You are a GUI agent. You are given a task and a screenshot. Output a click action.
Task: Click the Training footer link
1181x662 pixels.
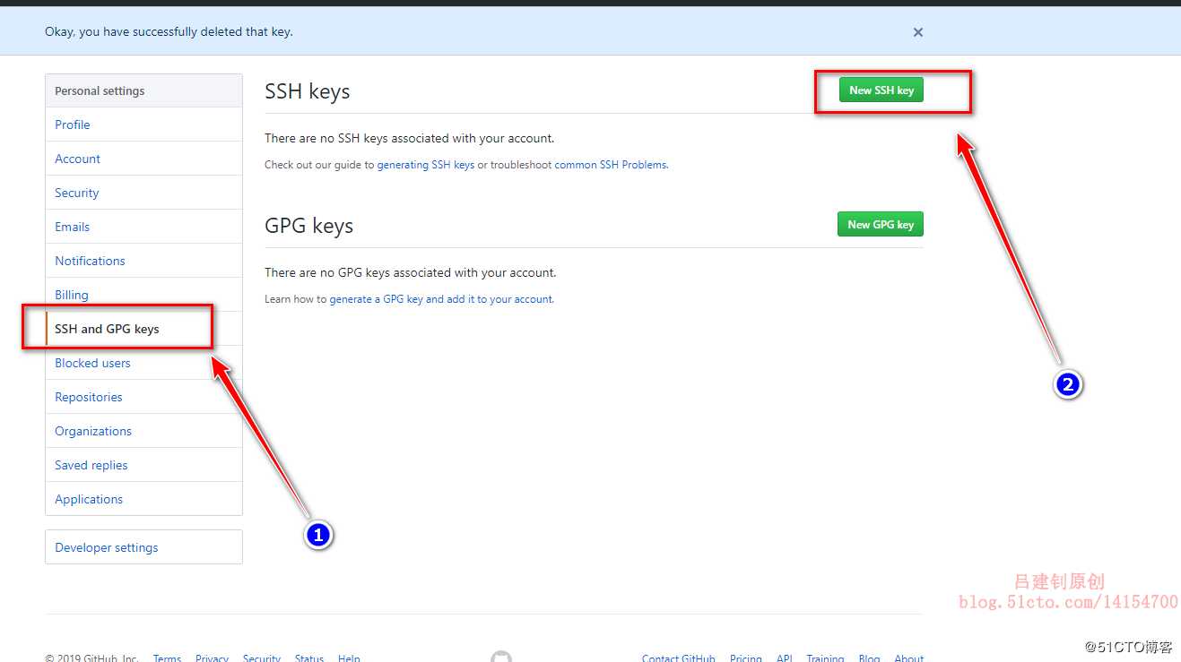point(825,658)
